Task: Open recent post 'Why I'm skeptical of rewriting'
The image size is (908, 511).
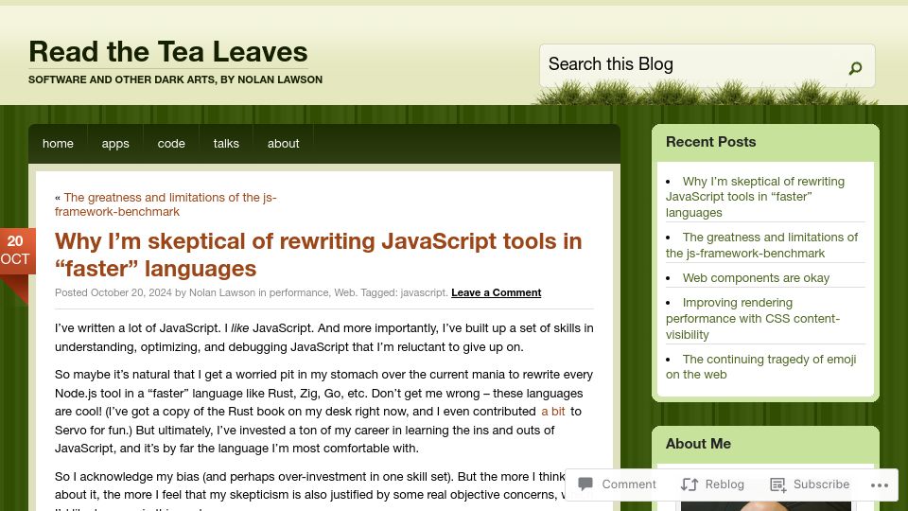Action: 755,197
